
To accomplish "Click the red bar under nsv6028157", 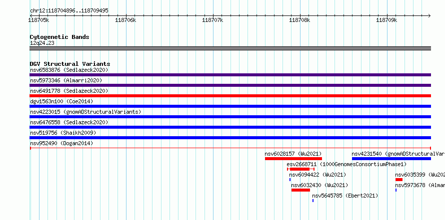I will click(x=293, y=159).
